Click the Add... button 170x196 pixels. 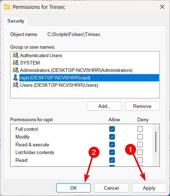coord(104,106)
